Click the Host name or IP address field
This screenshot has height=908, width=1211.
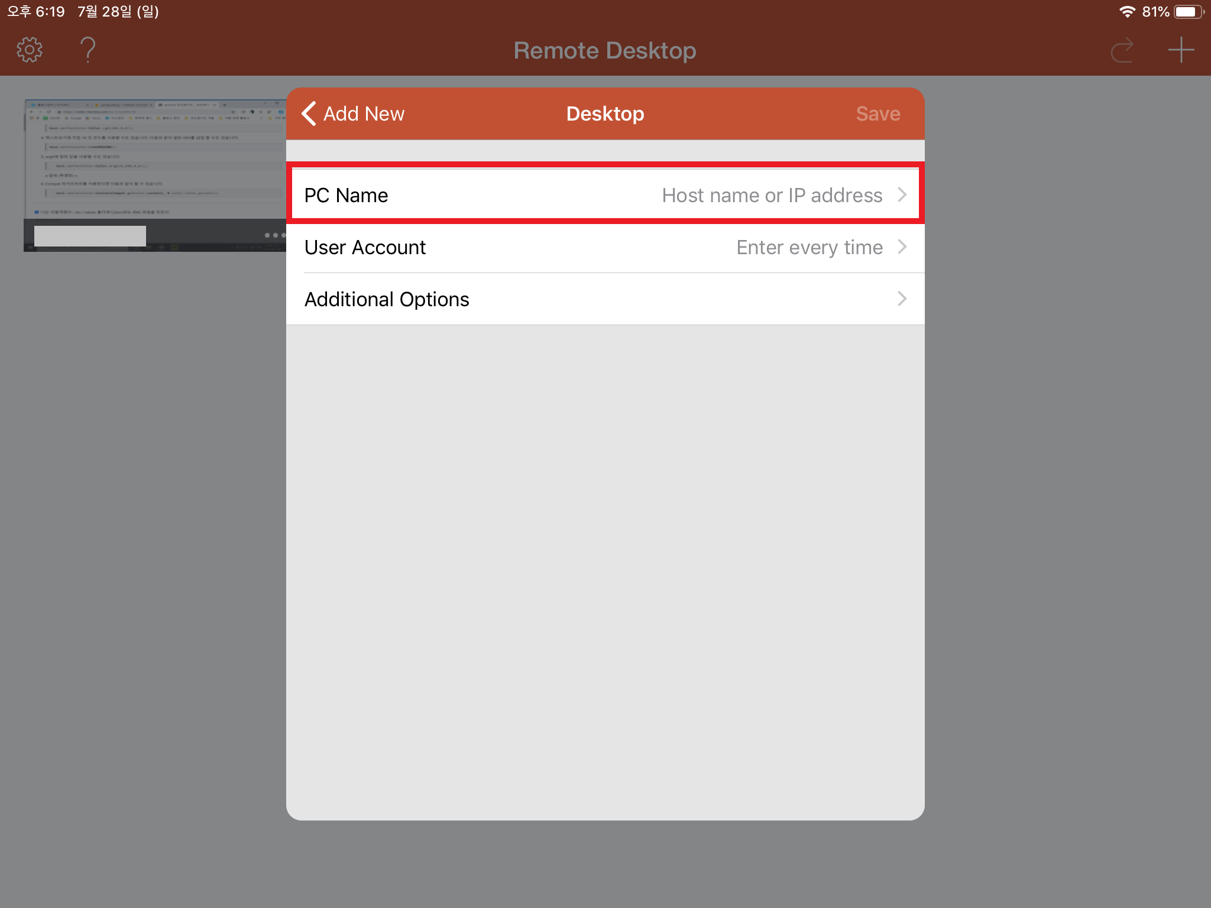772,196
